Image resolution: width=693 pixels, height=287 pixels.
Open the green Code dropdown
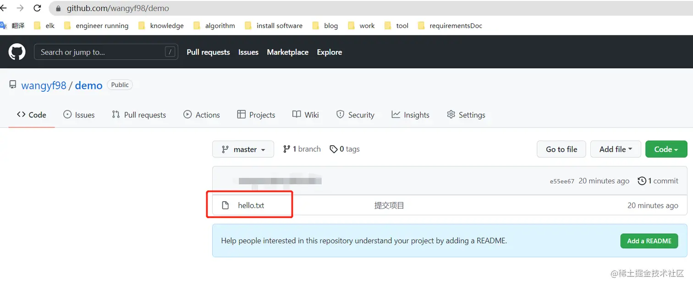pos(665,149)
